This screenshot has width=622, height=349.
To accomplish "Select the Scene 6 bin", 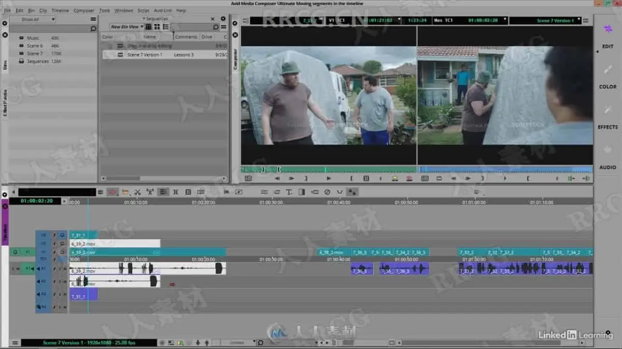I will (35, 46).
